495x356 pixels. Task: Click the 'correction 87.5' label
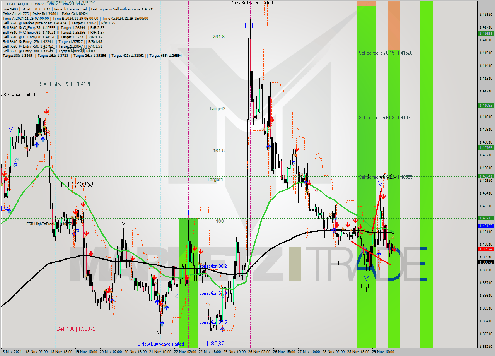pyautogui.click(x=213, y=322)
